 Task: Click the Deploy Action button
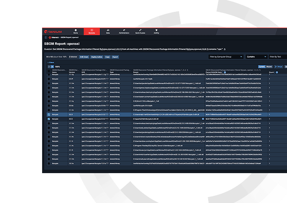click(97, 57)
